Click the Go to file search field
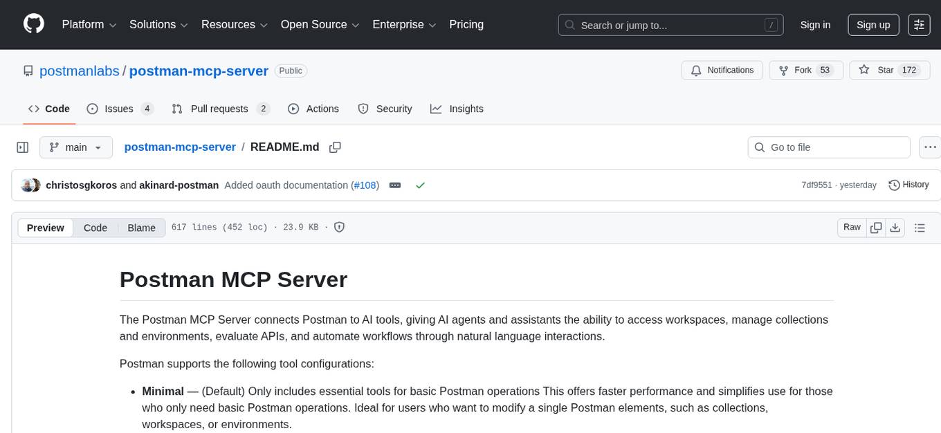The image size is (941, 433). click(x=828, y=147)
